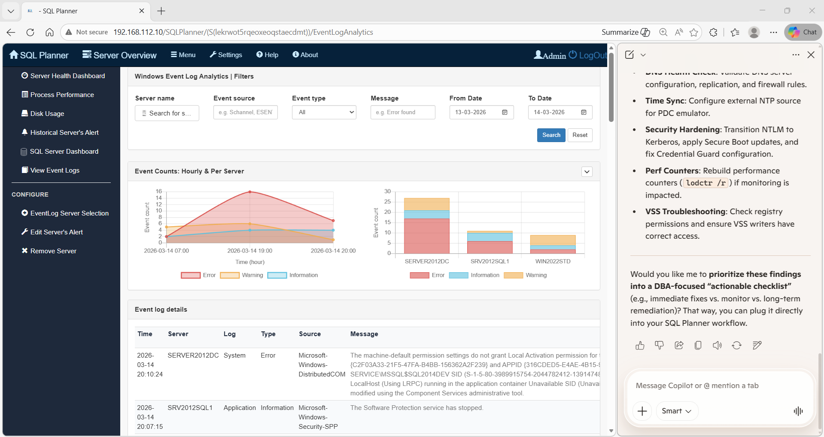Viewport: 824px width, 437px height.
Task: Select EventLog Server Selection under Configure
Action: pos(69,213)
